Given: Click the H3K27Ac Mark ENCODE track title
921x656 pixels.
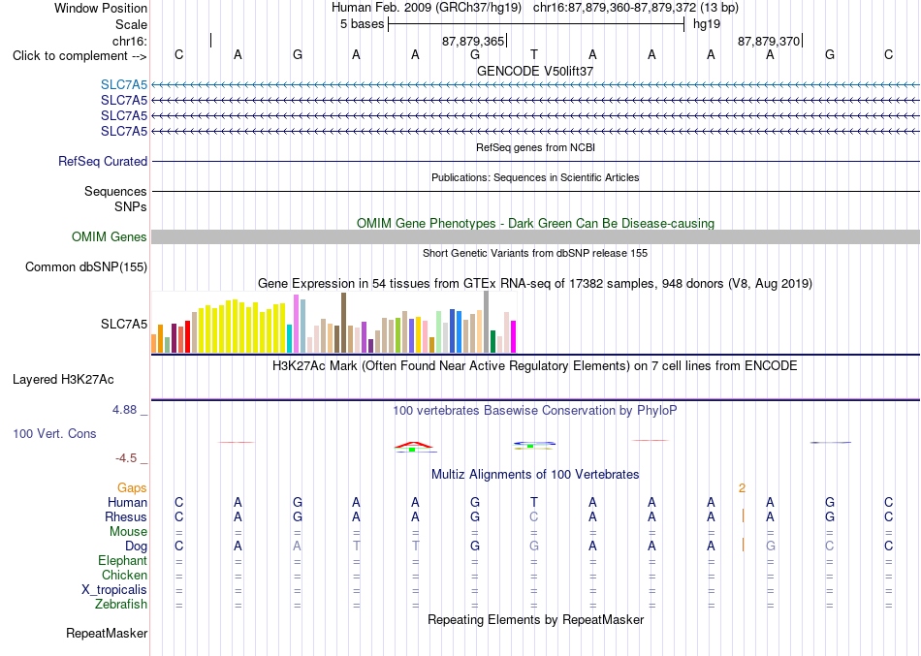Looking at the screenshot, I should tap(535, 366).
